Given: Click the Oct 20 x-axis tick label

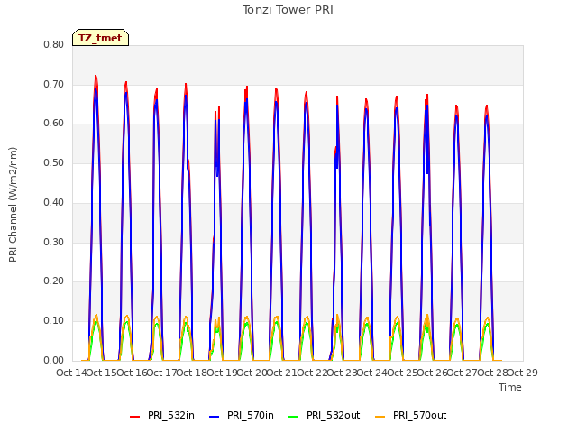Looking at the screenshot, I should [252, 373].
